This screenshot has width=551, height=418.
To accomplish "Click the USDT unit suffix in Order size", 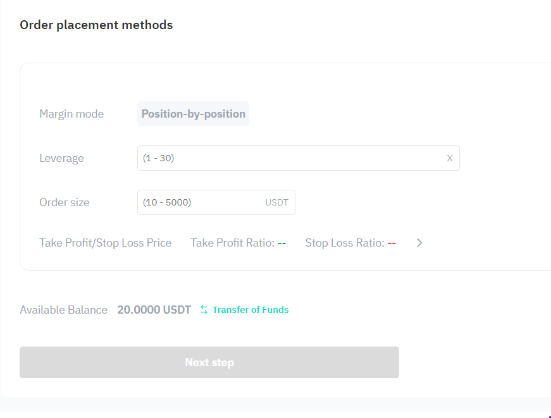I will point(276,203).
